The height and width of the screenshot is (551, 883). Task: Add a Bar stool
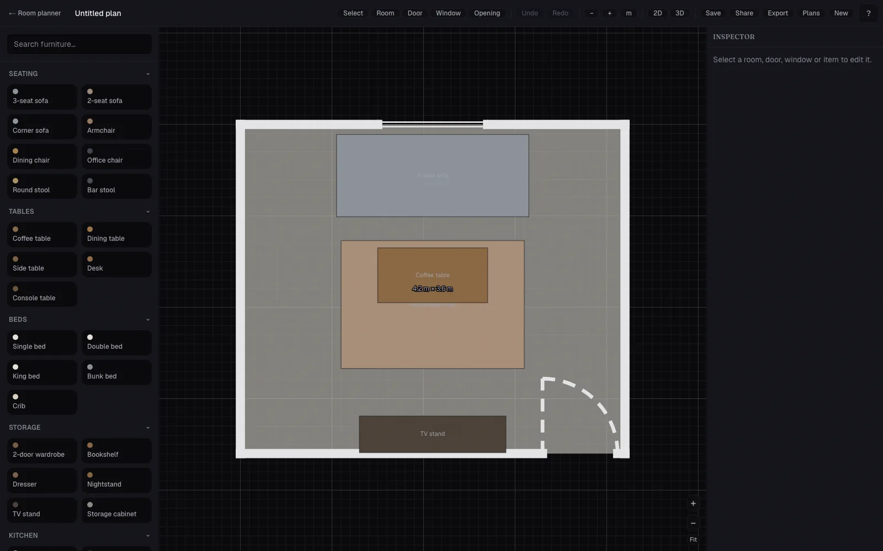[116, 186]
